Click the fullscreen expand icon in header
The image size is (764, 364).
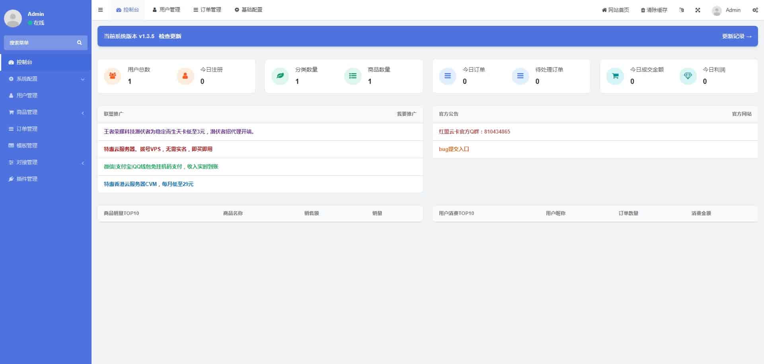pyautogui.click(x=698, y=10)
